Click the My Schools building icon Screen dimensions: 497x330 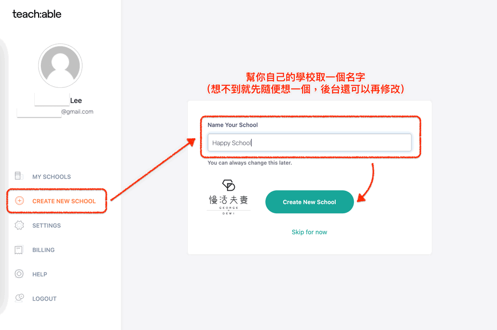pyautogui.click(x=19, y=176)
